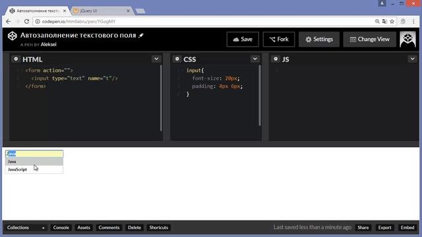Go forward in browser history

[x=18, y=21]
